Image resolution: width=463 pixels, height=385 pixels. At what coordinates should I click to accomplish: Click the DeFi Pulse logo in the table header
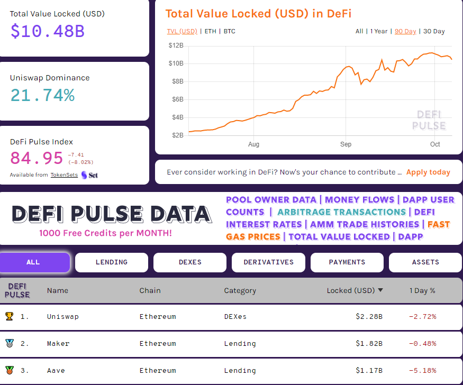click(x=17, y=290)
